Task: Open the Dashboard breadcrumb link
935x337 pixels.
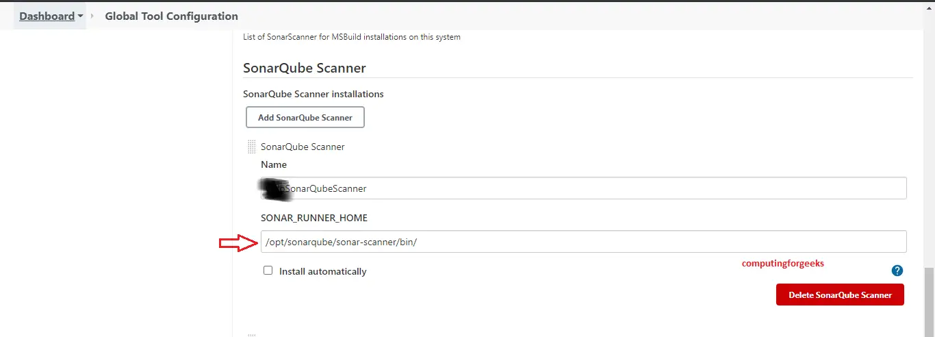Action: tap(47, 16)
